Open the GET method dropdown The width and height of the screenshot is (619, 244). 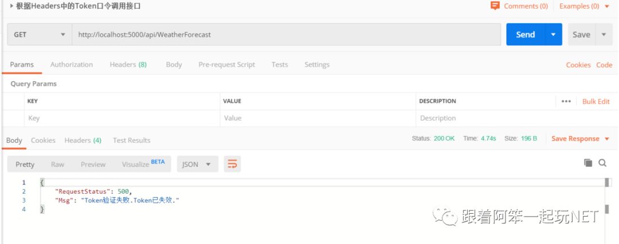pyautogui.click(x=40, y=35)
